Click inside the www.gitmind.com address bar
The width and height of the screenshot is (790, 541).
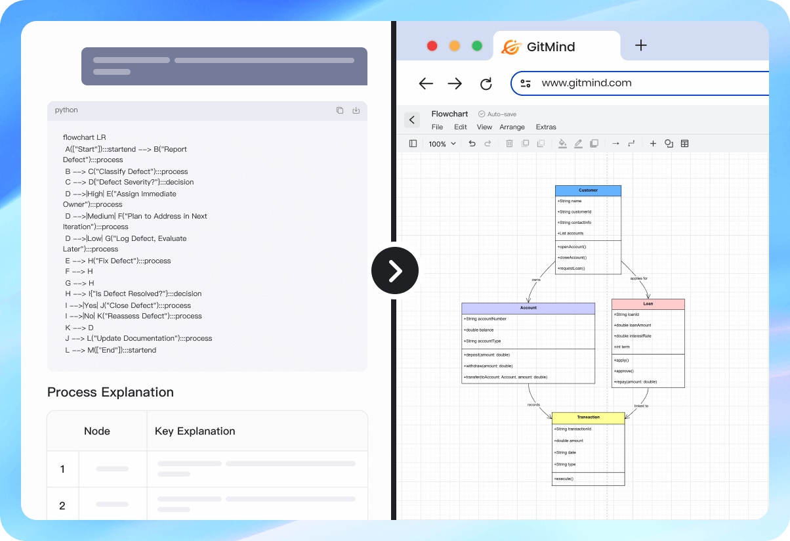coord(604,83)
